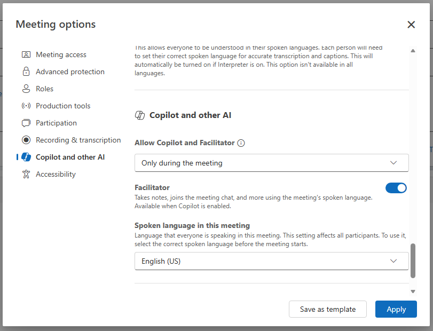Click the Participation chat icon

[26, 123]
